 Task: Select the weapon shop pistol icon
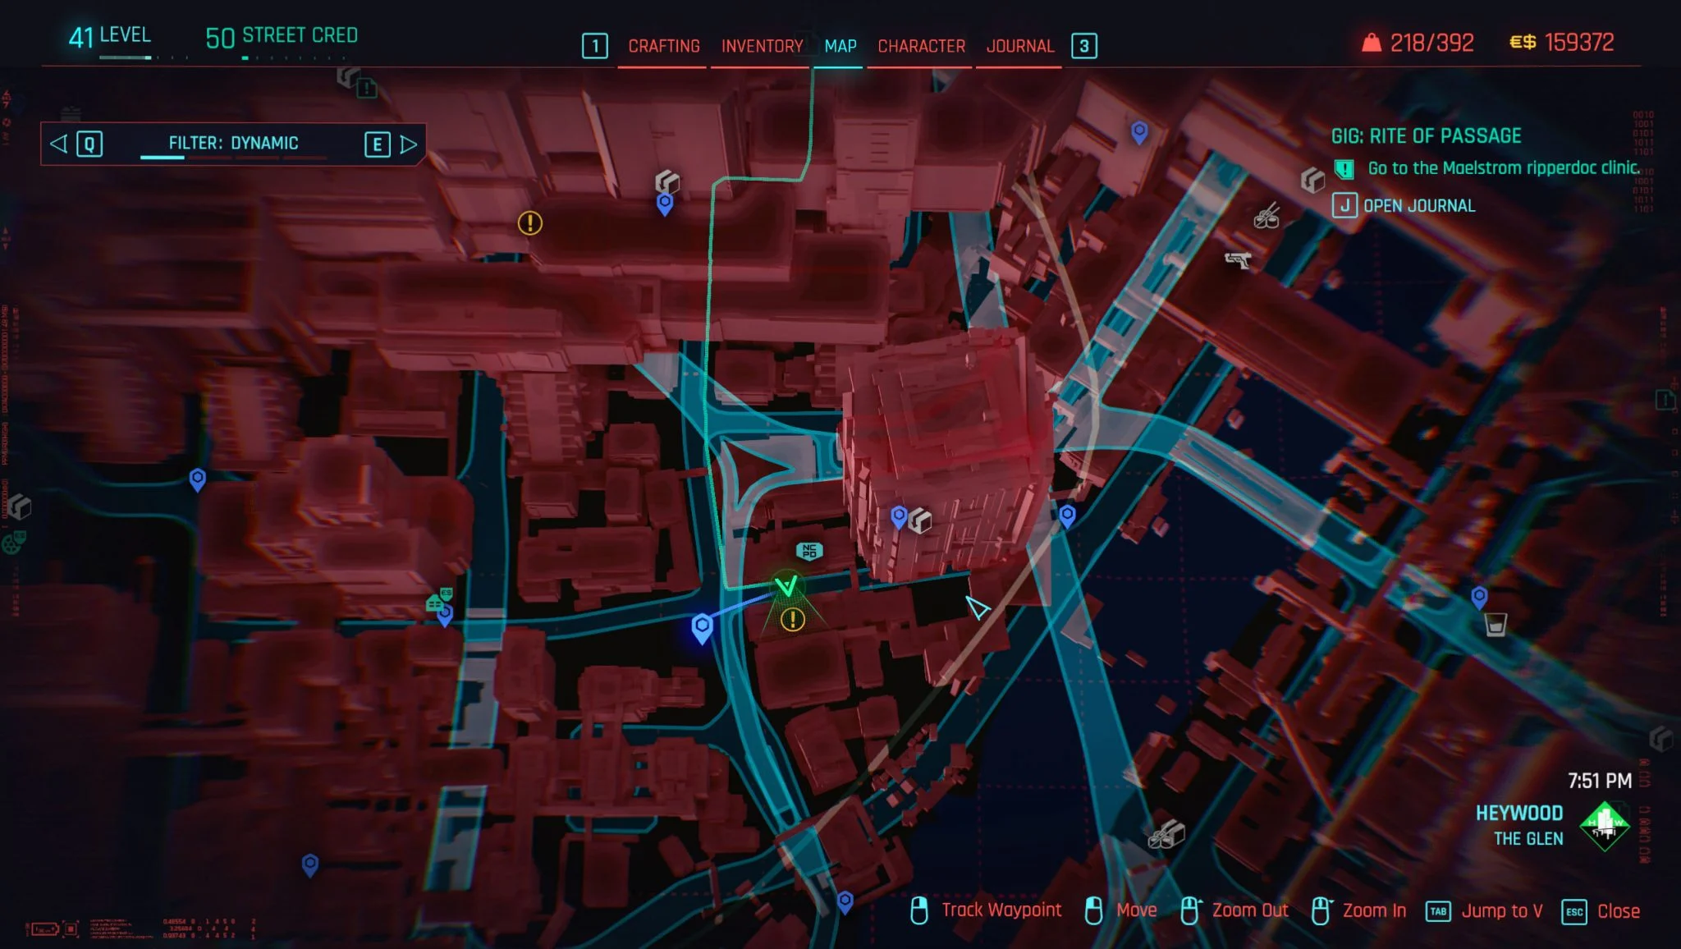(1238, 260)
